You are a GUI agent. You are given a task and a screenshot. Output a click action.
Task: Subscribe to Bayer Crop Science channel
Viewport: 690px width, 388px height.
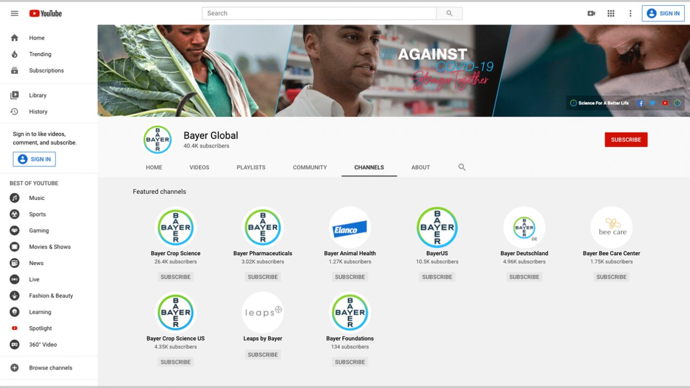176,277
